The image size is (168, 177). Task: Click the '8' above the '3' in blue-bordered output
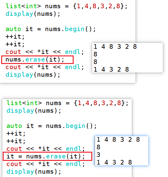click(x=98, y=147)
